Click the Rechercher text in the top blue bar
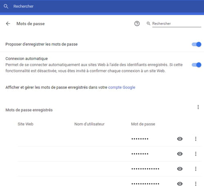This screenshot has height=189, width=204. click(23, 6)
